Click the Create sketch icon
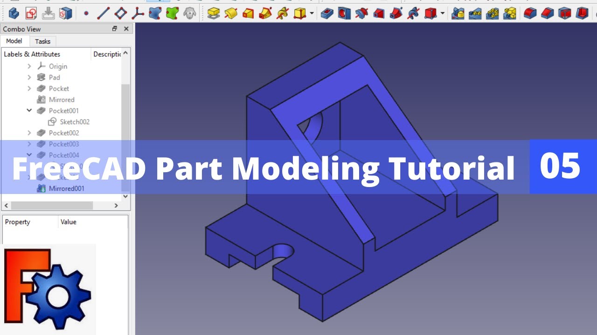Image resolution: width=597 pixels, height=335 pixels. (x=31, y=13)
